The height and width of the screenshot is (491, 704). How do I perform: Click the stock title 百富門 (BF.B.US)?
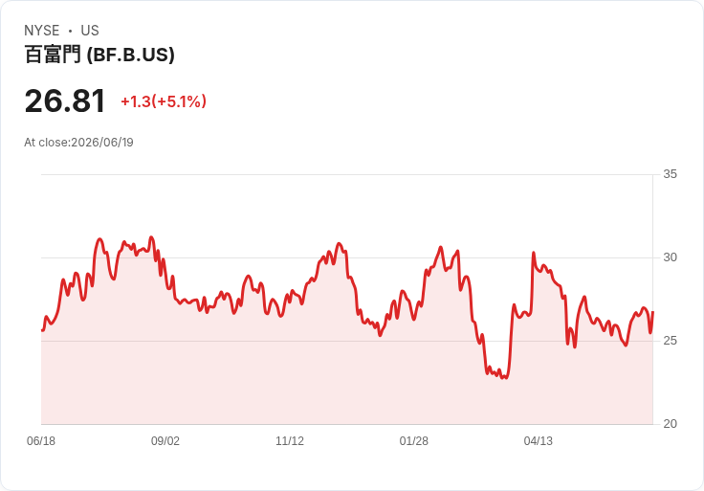[x=99, y=55]
